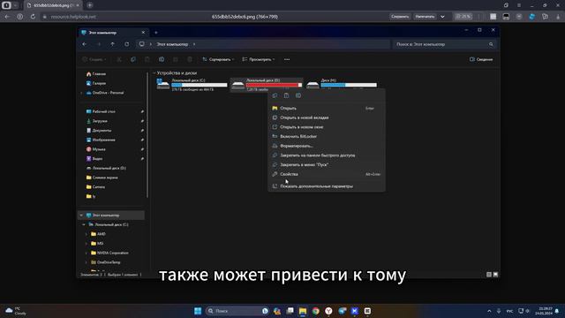This screenshot has height=318, width=565.
Task: Click the copy icon in Explorer toolbar
Action: tap(133, 59)
